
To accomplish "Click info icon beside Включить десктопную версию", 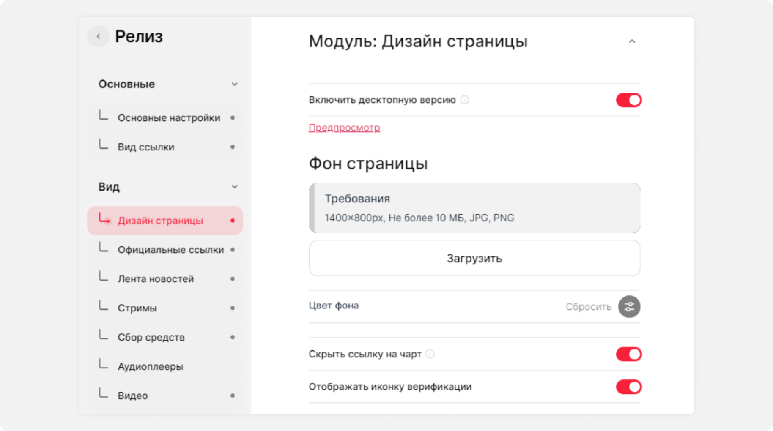I will (x=465, y=100).
